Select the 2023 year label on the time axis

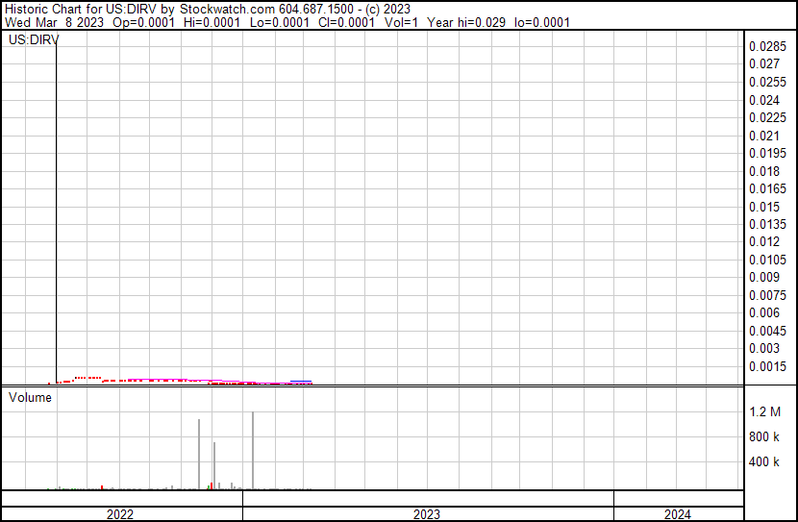click(427, 514)
